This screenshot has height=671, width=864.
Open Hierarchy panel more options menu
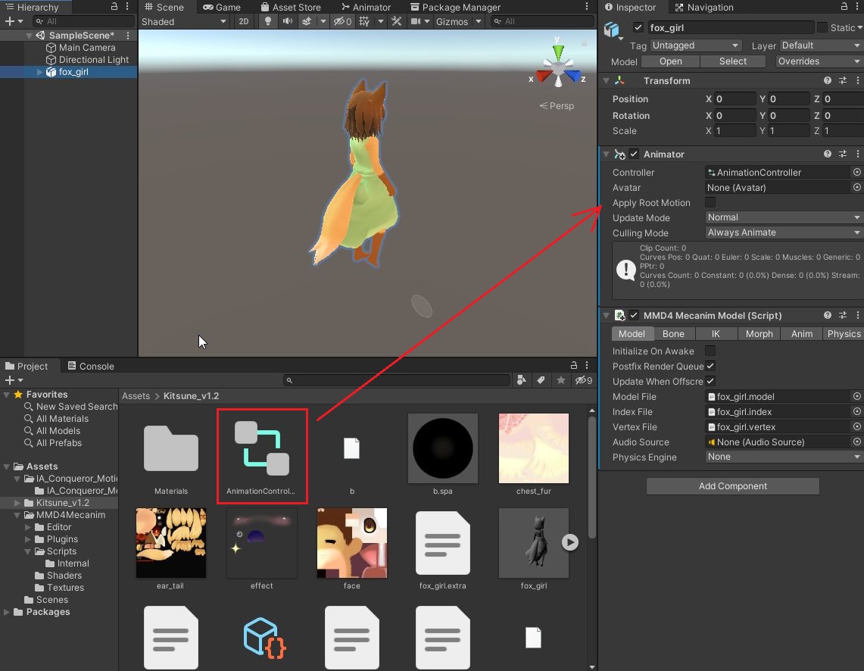click(x=127, y=7)
